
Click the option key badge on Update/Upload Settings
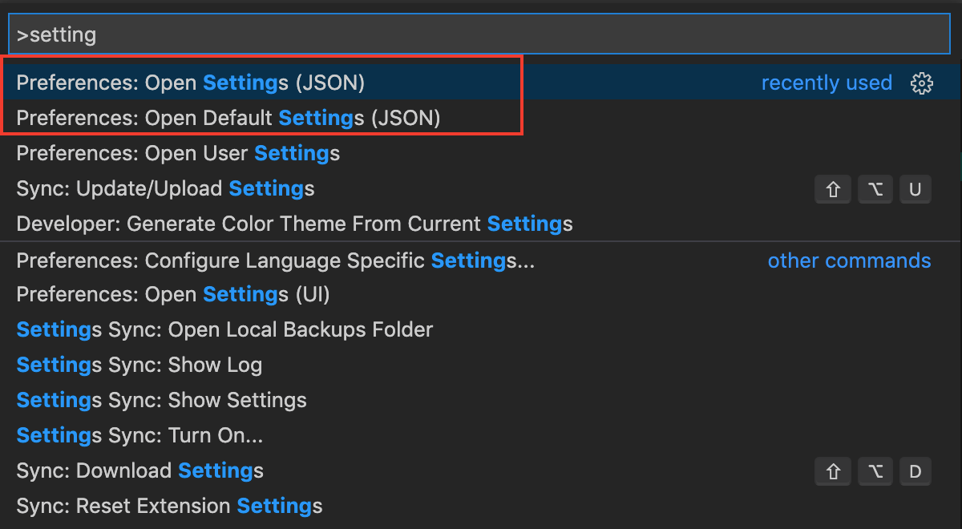pyautogui.click(x=875, y=189)
